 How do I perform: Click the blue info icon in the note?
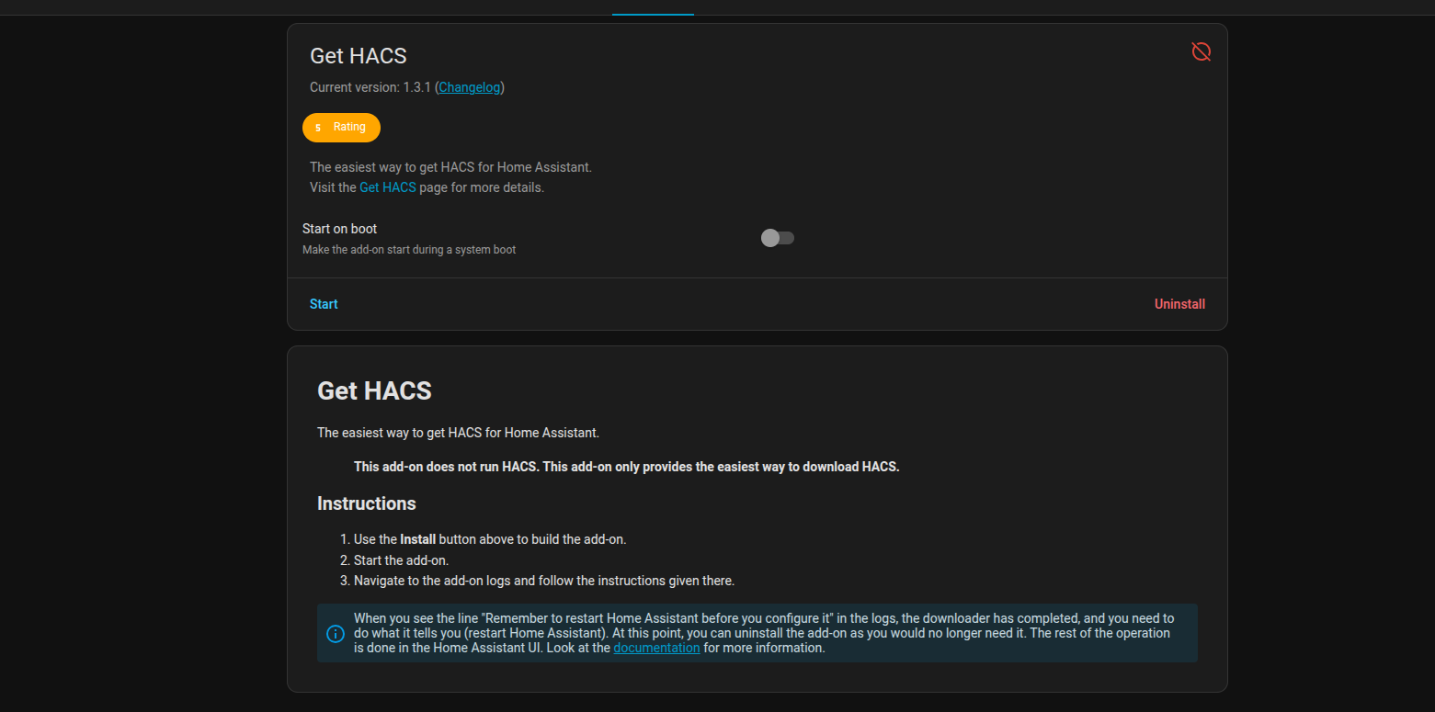pyautogui.click(x=336, y=634)
